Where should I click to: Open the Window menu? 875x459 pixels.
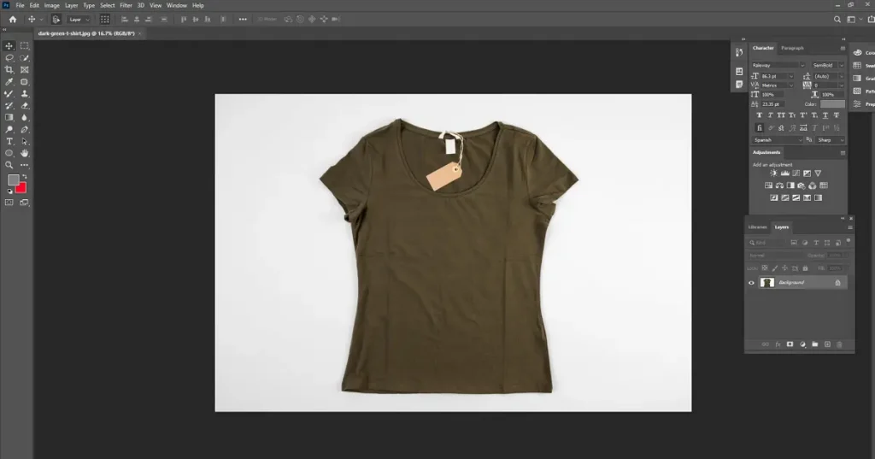pyautogui.click(x=176, y=6)
